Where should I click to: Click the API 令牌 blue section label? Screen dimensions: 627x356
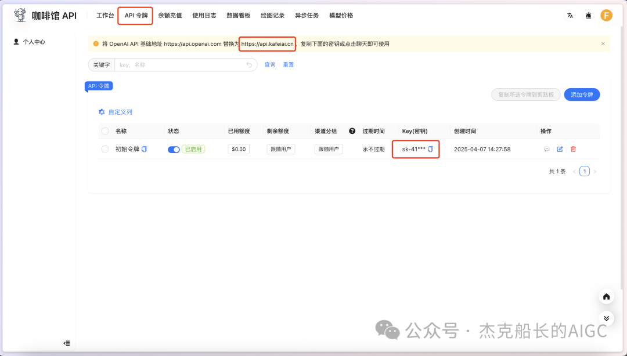click(x=99, y=86)
